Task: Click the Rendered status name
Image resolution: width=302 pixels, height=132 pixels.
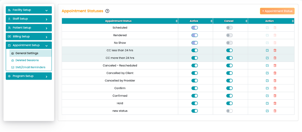Action: [120, 35]
